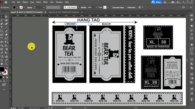Activate the Zoom magnifier tool
195x109 pixels.
pyautogui.click(x=6, y=64)
